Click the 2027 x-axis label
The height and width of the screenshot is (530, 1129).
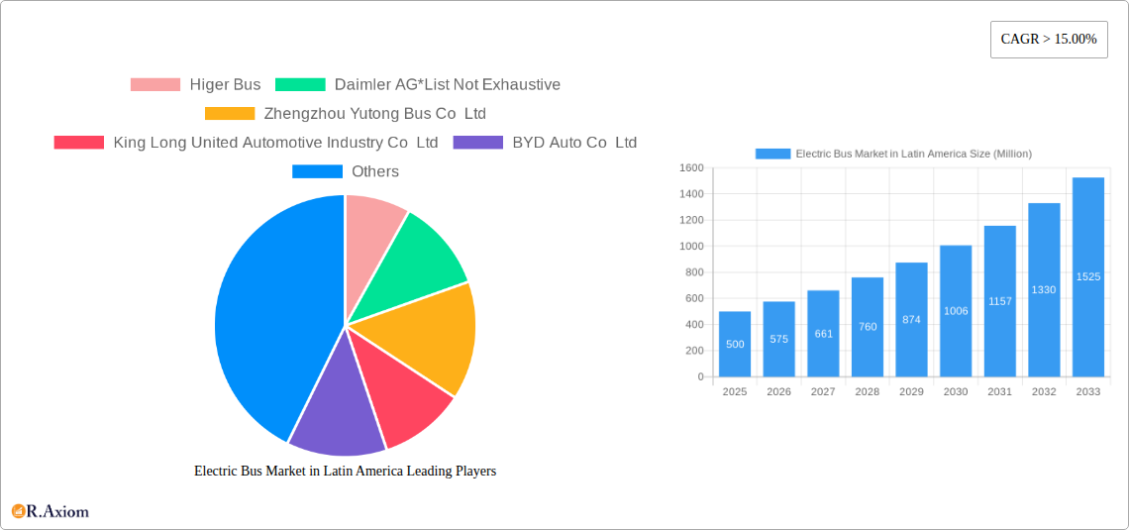(x=823, y=391)
